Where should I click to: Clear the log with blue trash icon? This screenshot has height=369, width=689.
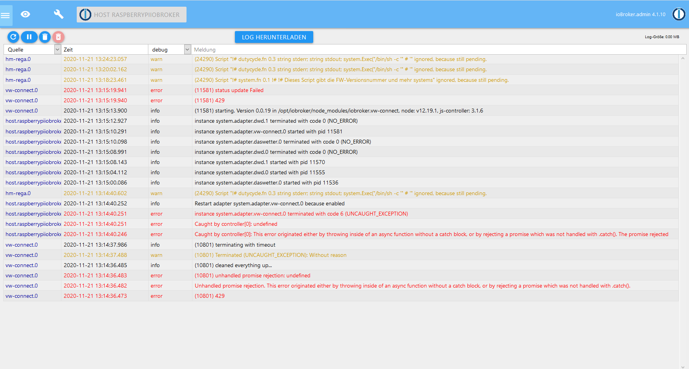(x=45, y=37)
